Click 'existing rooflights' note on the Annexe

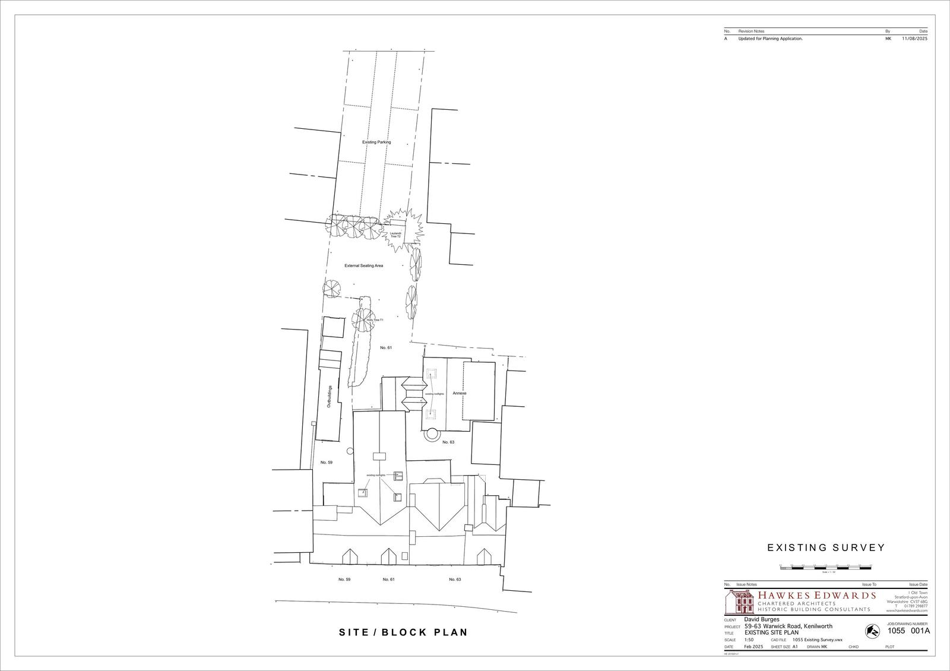pyautogui.click(x=434, y=394)
